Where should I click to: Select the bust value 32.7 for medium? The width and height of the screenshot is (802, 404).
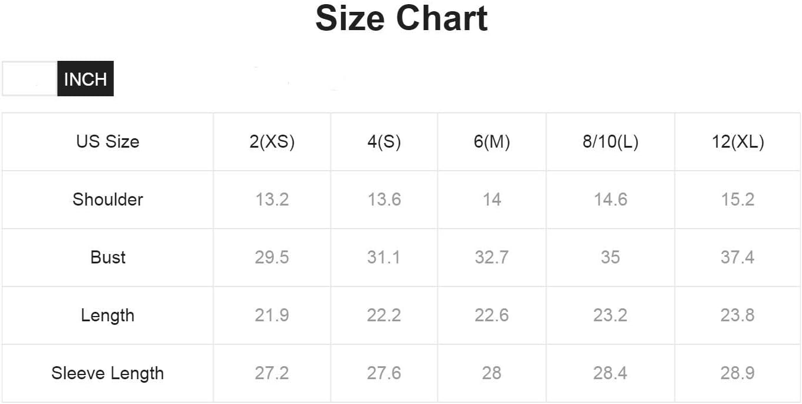click(x=492, y=258)
